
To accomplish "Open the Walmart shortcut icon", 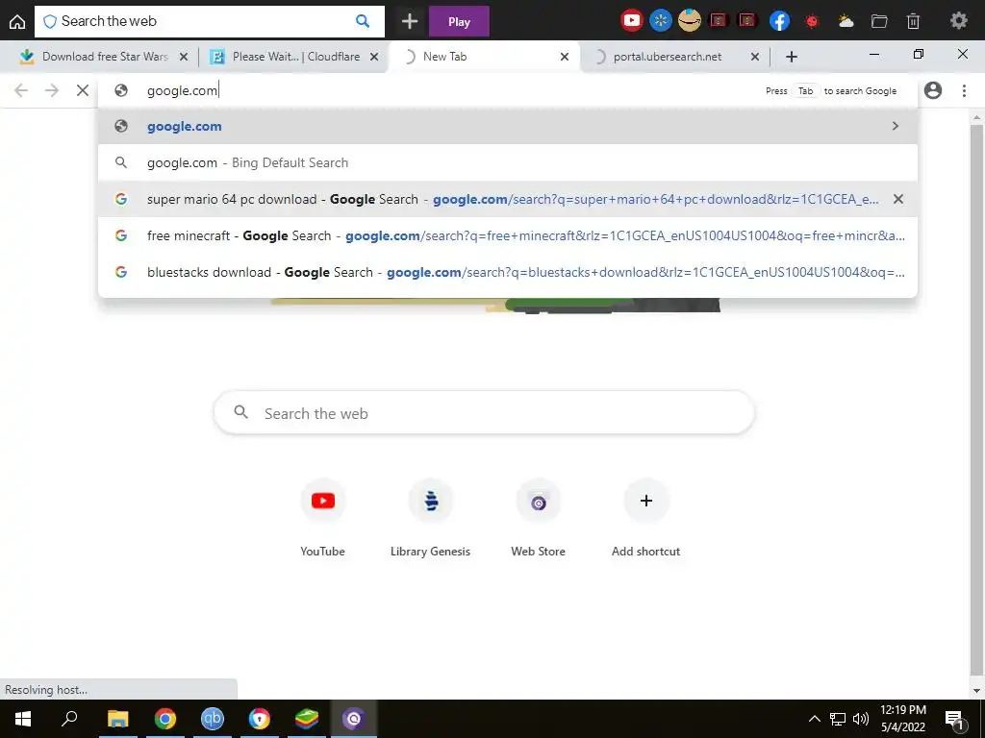I will coord(660,21).
